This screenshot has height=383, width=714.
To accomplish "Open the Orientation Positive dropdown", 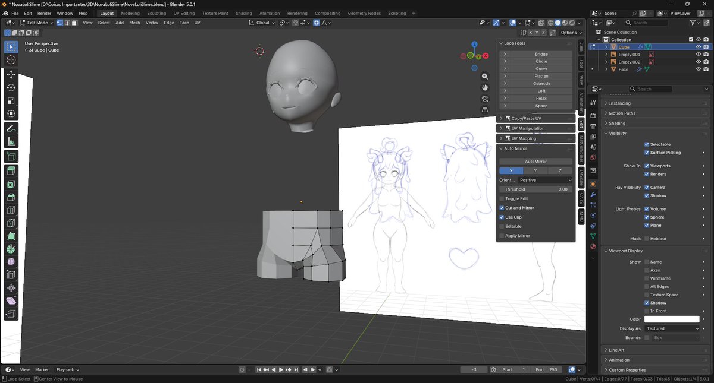I will click(x=544, y=180).
